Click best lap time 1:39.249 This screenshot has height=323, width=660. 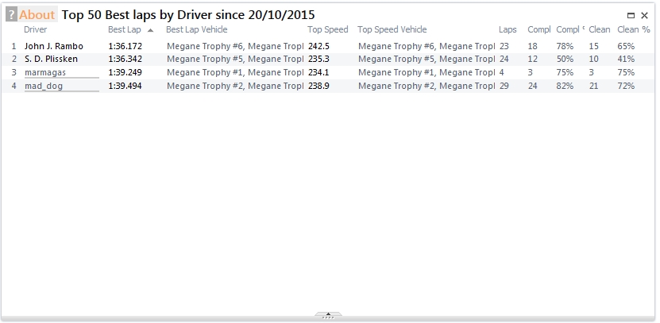coord(125,72)
